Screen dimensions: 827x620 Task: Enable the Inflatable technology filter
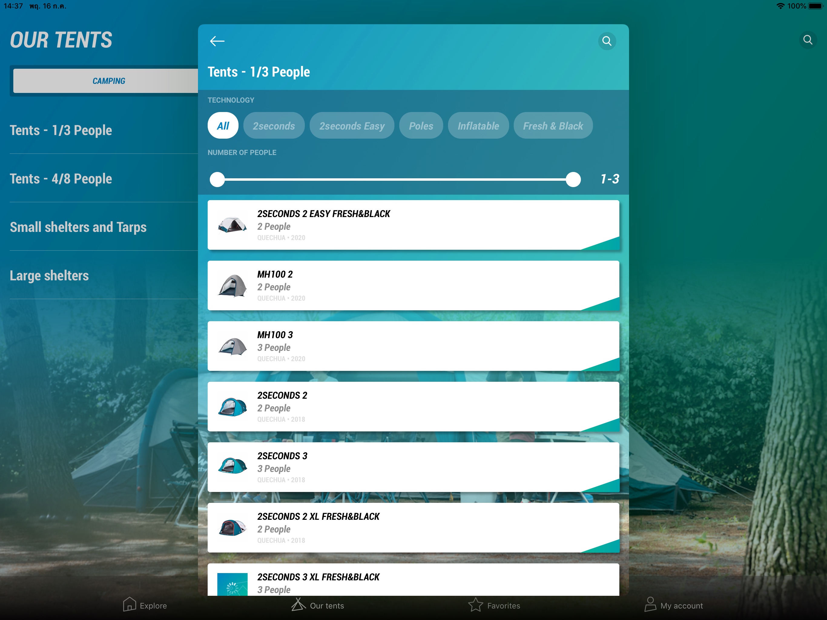pyautogui.click(x=478, y=125)
